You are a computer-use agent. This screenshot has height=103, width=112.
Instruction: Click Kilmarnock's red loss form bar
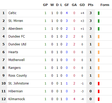[x=99, y=99]
